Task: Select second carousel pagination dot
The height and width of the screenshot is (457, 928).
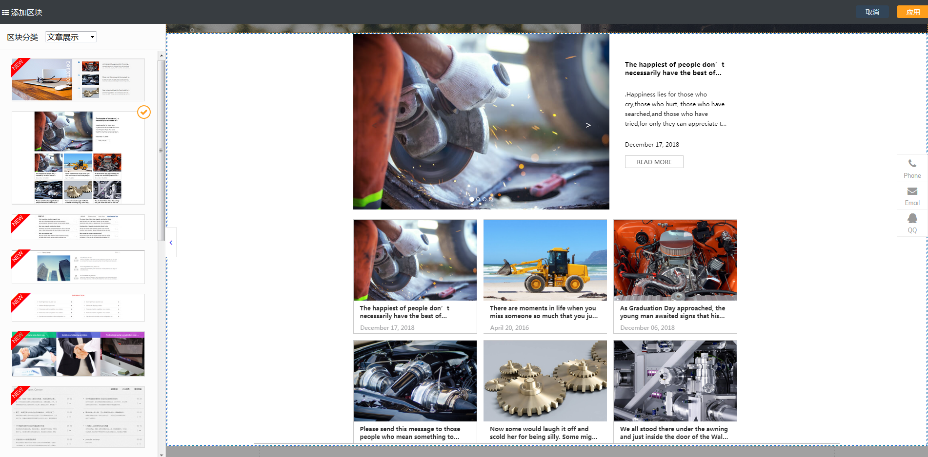Action: pyautogui.click(x=478, y=199)
